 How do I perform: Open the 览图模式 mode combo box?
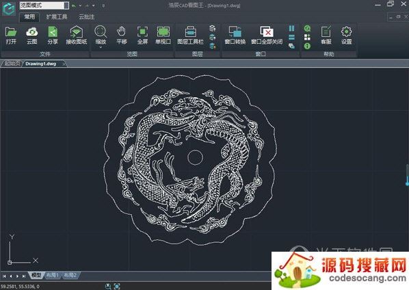tap(44, 5)
